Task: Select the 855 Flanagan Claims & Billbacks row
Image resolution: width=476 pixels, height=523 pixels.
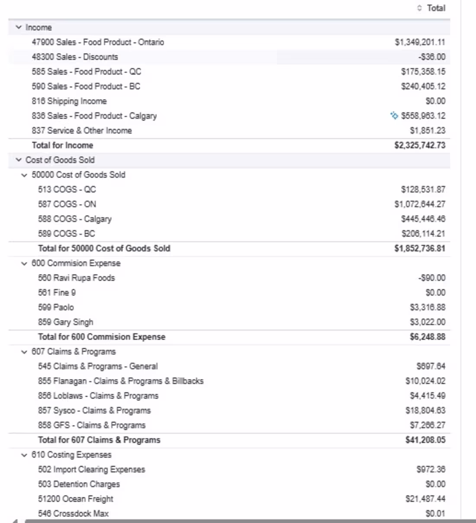Action: tap(229, 381)
